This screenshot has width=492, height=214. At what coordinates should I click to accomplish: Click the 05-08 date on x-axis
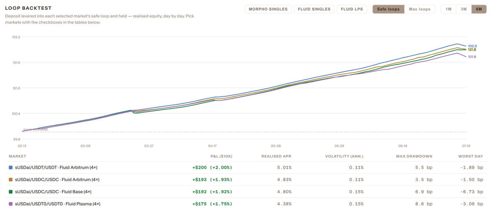point(276,146)
